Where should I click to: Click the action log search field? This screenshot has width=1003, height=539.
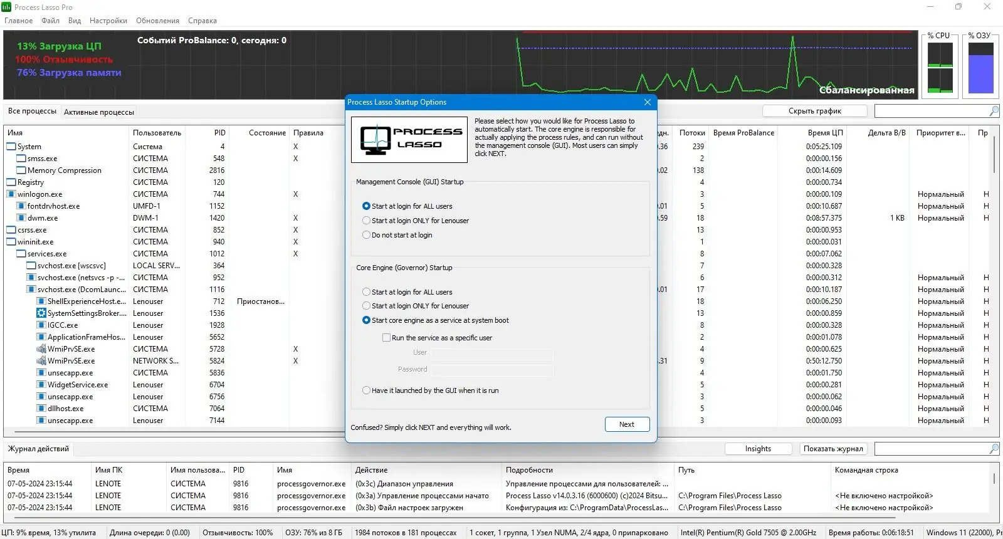[x=931, y=449]
